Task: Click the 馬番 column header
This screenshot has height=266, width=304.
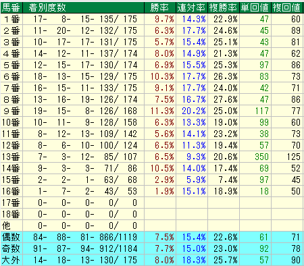Action: 11,7
